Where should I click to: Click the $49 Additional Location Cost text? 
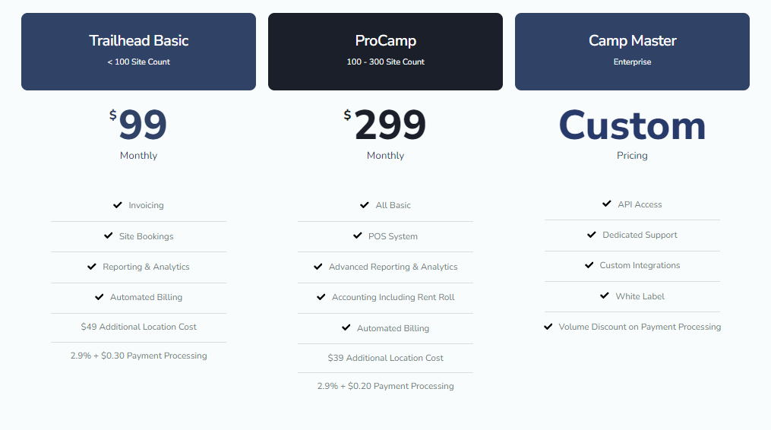click(138, 327)
